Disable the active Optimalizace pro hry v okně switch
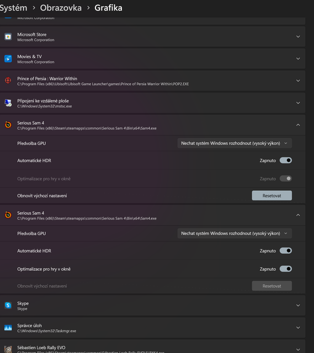The image size is (314, 353). [286, 269]
